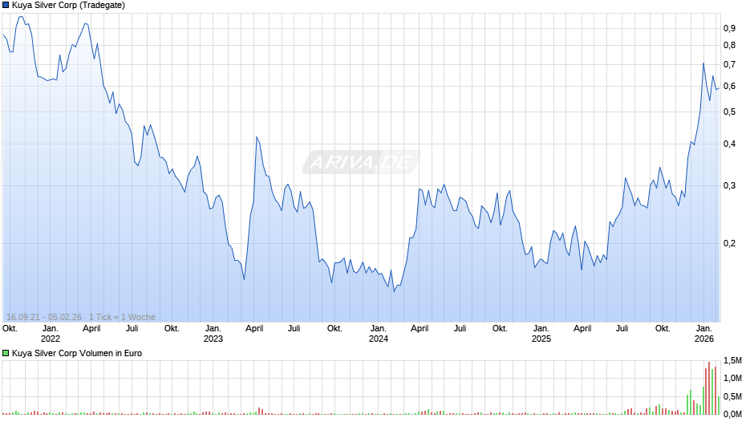Click the chart title 'Kuya Silver Corp (Tradegate)'
This screenshot has height=422, width=754.
68,6
